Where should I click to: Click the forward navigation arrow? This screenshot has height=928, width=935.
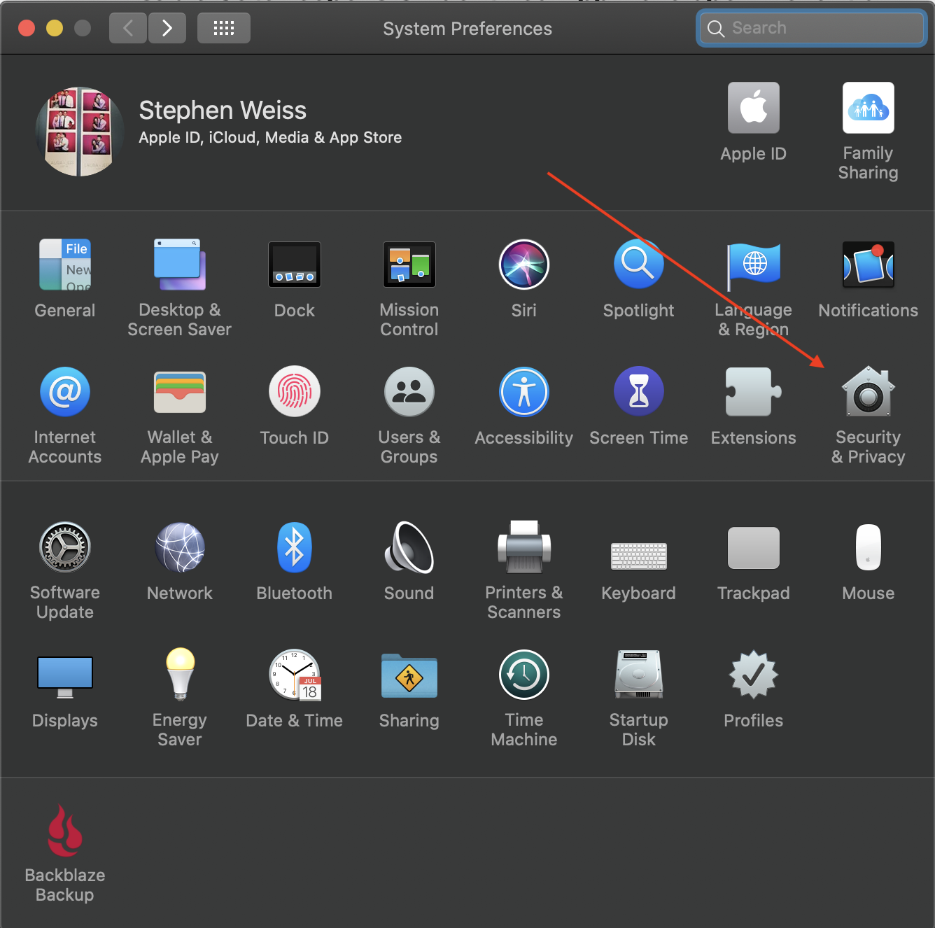[167, 28]
